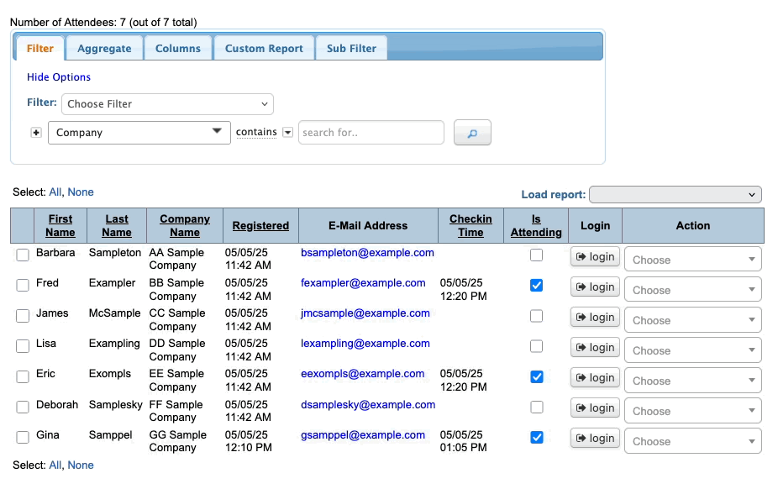Check Is Attending for Barbara Sampleton
This screenshot has width=778, height=489.
[537, 255]
